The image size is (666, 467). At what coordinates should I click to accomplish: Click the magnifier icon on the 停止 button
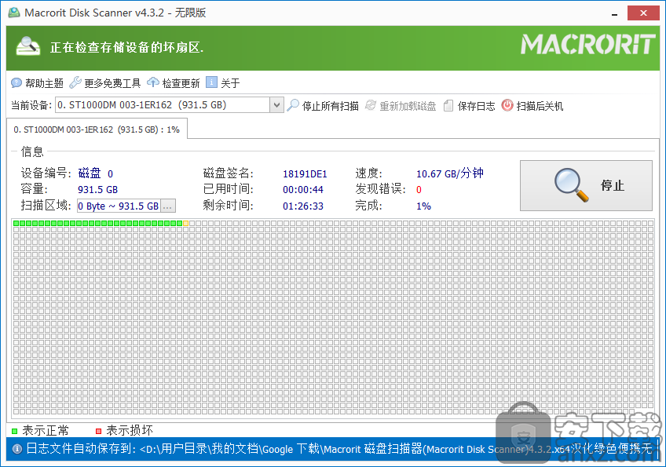click(x=572, y=185)
